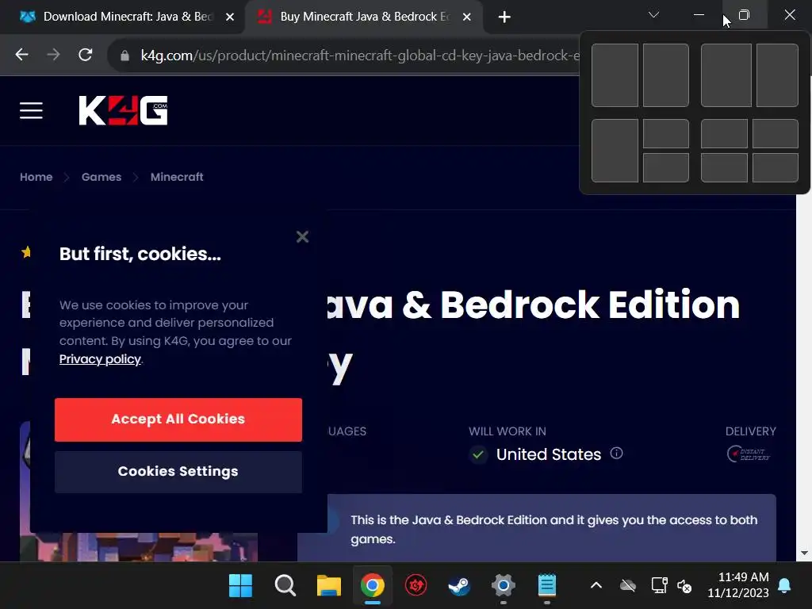
Task: Close the Download Minecraft tab
Action: pos(230,17)
